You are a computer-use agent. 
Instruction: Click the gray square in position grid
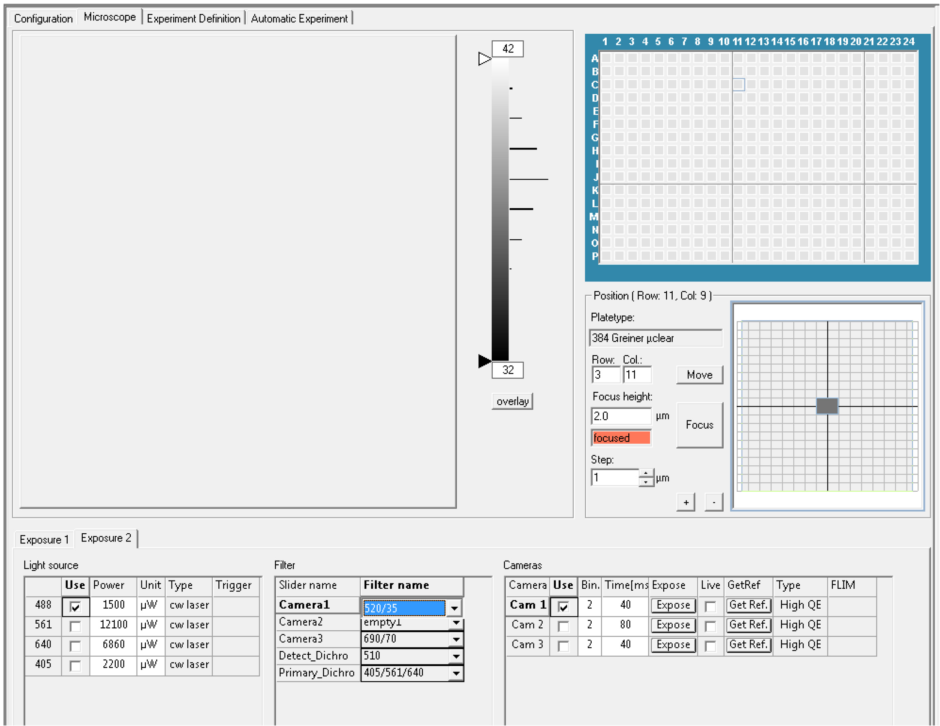pos(827,406)
